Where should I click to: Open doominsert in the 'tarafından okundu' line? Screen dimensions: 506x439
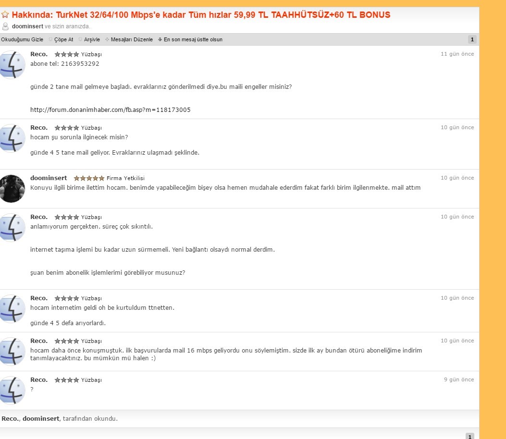point(41,419)
